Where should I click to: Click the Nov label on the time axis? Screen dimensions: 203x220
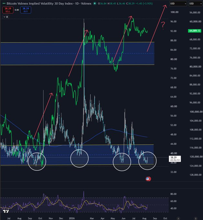click(x=51, y=218)
